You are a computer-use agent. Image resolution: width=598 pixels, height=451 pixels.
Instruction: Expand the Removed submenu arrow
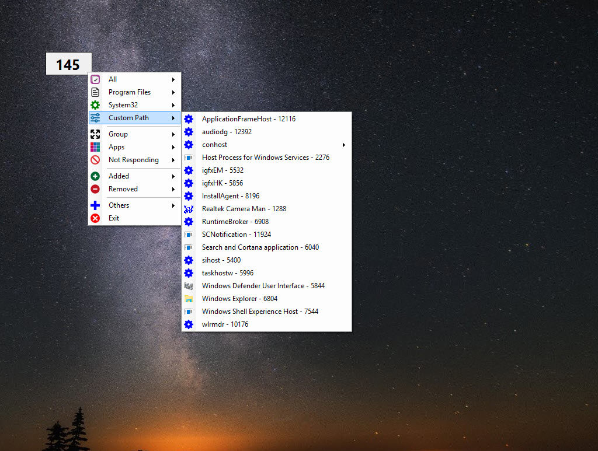pyautogui.click(x=173, y=189)
